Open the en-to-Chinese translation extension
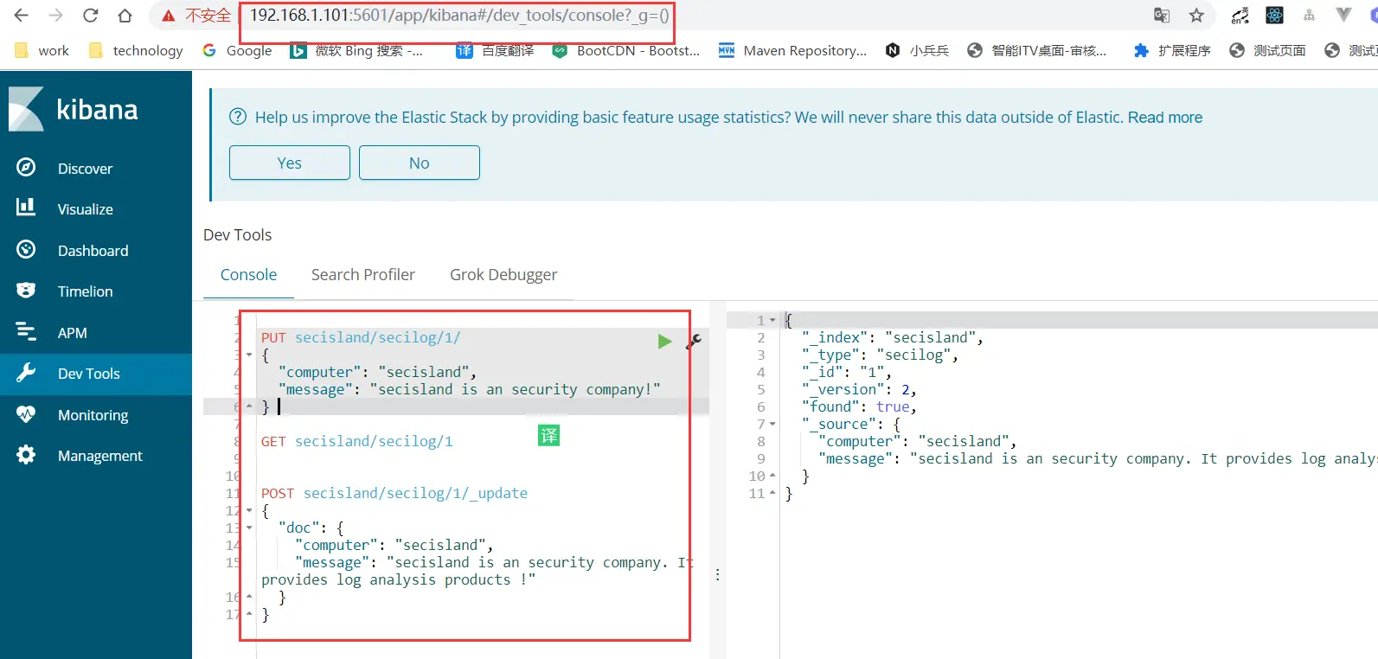The width and height of the screenshot is (1378, 659). pyautogui.click(x=1240, y=16)
